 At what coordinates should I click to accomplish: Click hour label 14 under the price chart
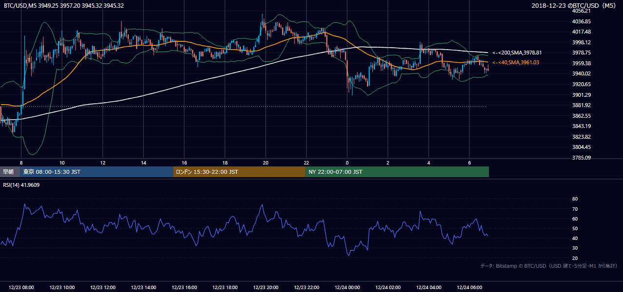coord(143,163)
